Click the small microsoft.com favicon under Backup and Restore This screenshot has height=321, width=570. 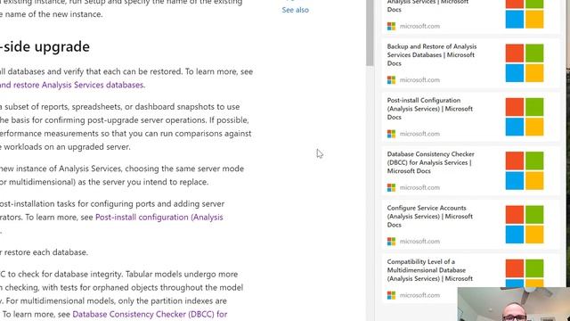[x=391, y=79]
